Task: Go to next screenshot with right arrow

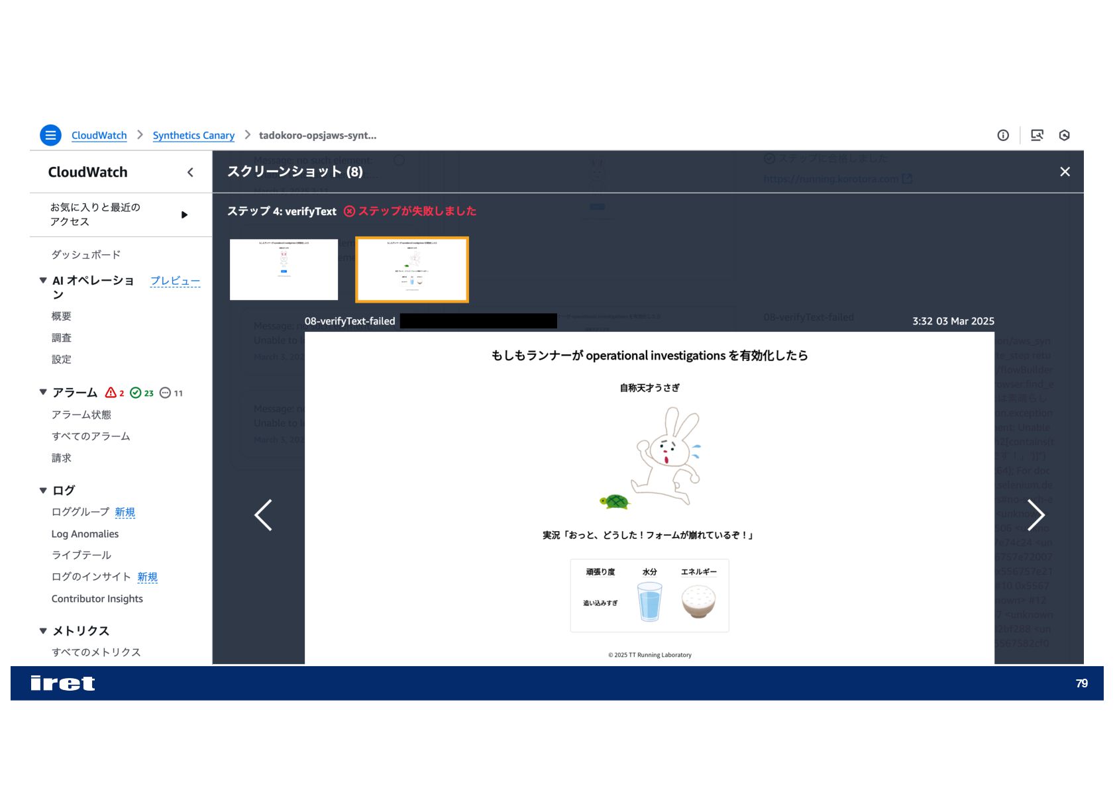Action: pos(1035,515)
